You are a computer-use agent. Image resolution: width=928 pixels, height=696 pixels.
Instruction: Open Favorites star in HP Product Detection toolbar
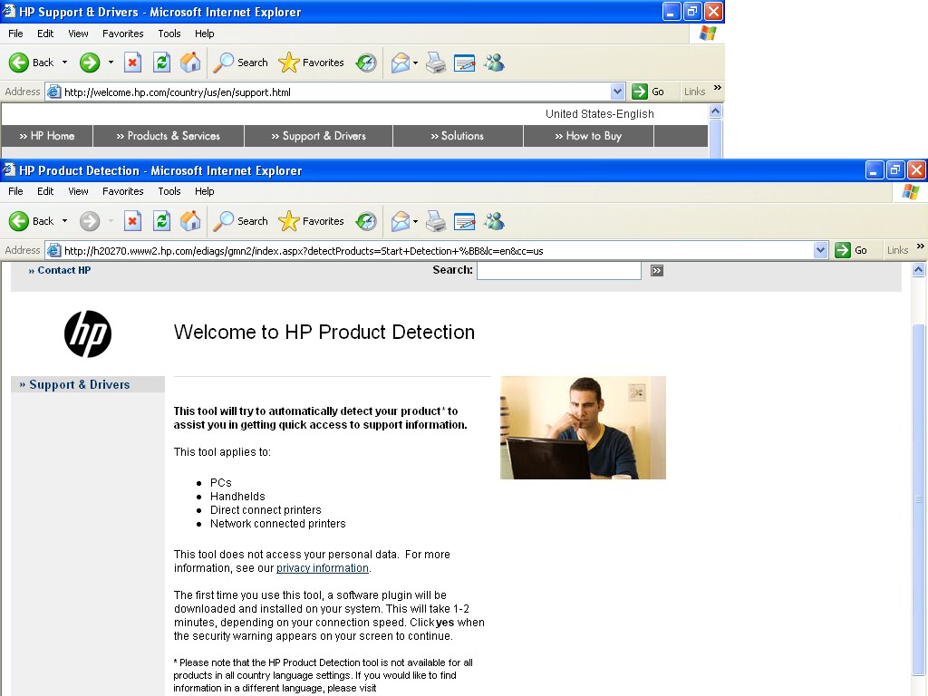tap(312, 221)
